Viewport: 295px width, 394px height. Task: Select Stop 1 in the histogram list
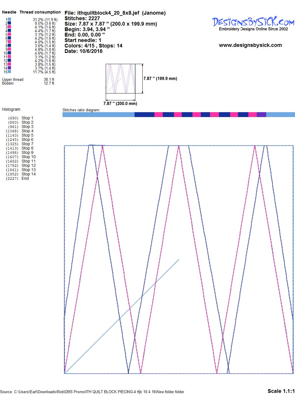coord(27,118)
